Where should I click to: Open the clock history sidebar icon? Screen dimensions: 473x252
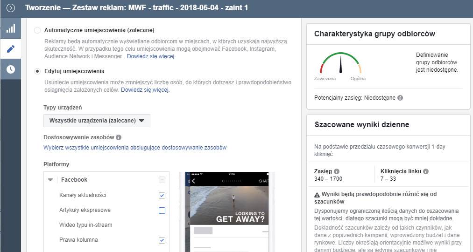pos(10,69)
